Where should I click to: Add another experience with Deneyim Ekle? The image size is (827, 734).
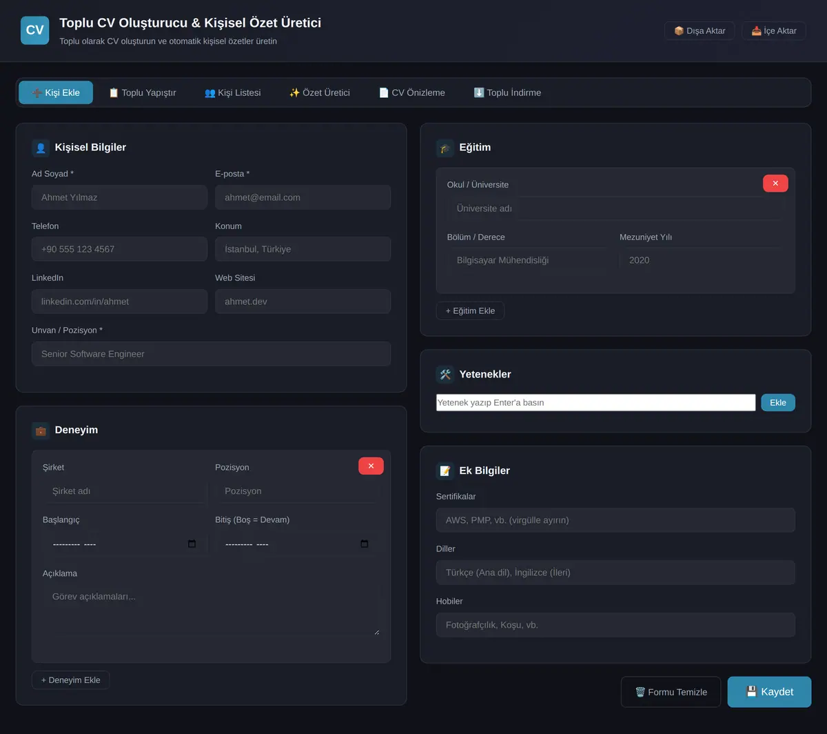[70, 680]
